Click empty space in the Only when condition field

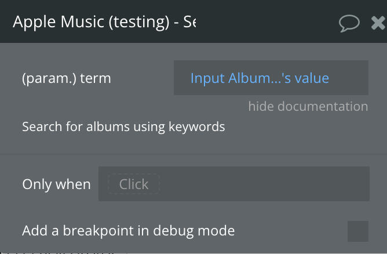pos(264,184)
